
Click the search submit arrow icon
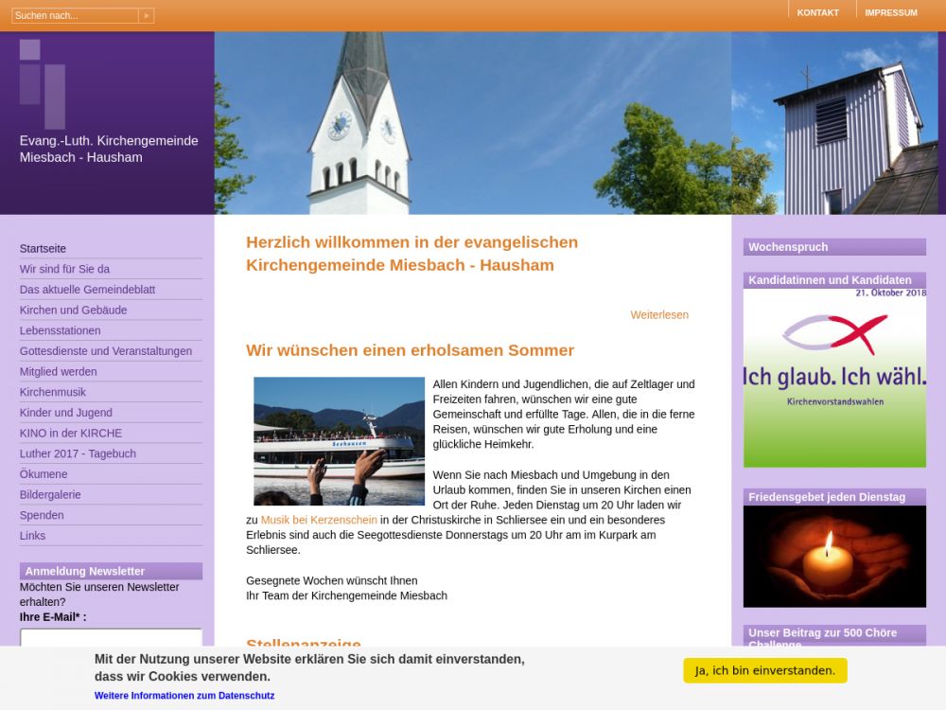coord(146,16)
